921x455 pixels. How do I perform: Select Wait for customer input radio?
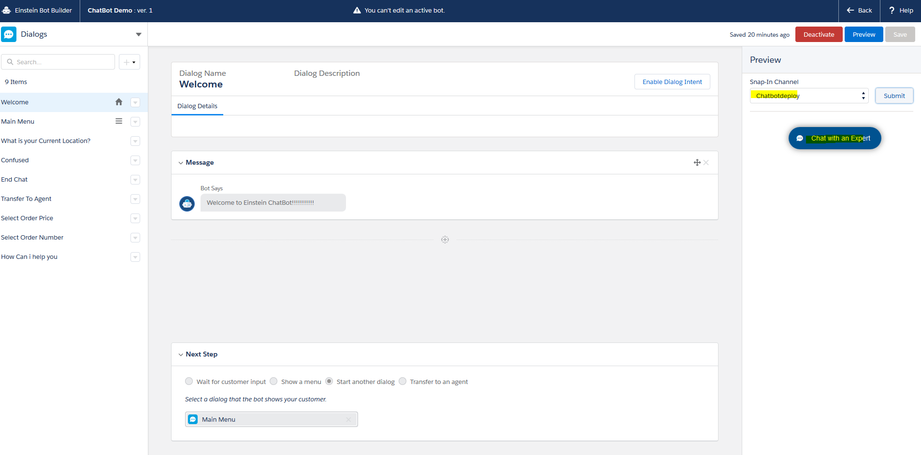tap(189, 381)
